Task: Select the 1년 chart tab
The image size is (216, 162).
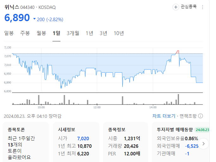Action: pyautogui.click(x=89, y=33)
